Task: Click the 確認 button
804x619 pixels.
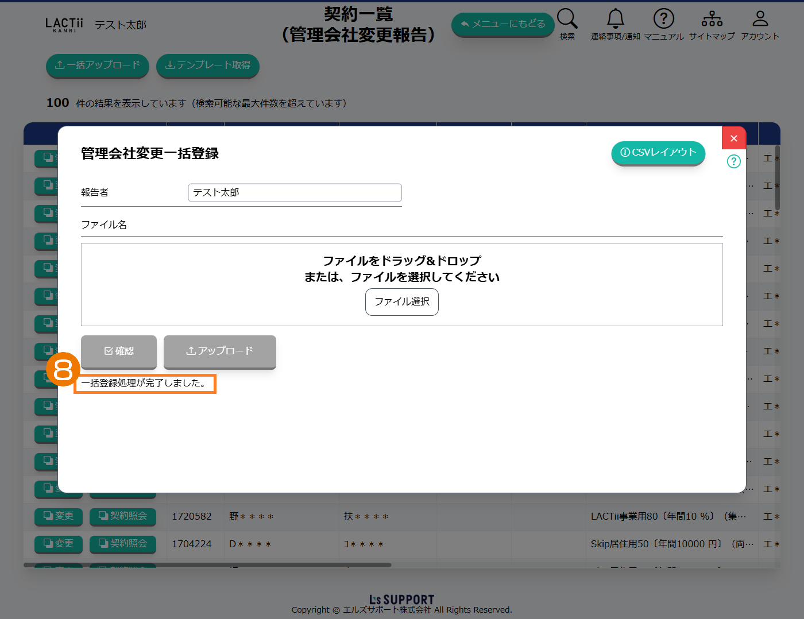Action: pyautogui.click(x=119, y=351)
